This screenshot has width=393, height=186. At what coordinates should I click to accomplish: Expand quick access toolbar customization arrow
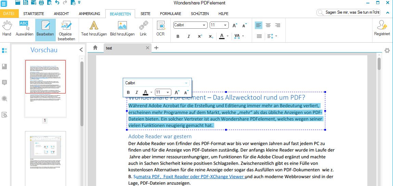79,3
